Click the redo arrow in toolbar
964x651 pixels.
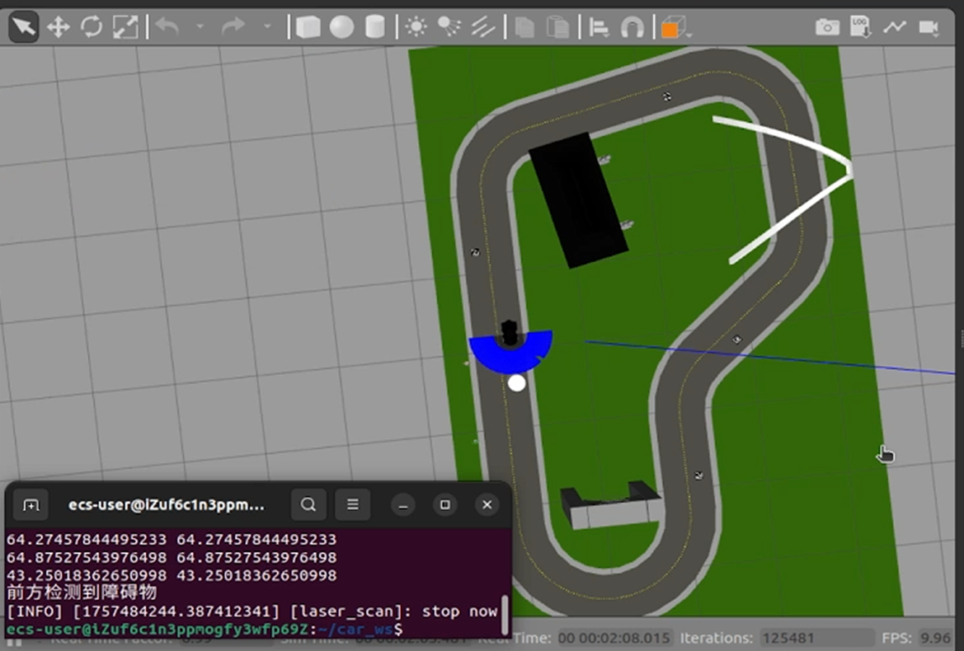[x=233, y=27]
